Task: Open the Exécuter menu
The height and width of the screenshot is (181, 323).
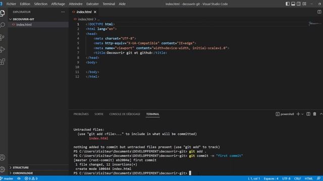Action: pyautogui.click(x=92, y=4)
